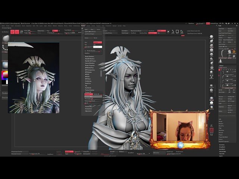Expand the Antialiasing section
Screen dimensions: 239x179
[88, 81]
